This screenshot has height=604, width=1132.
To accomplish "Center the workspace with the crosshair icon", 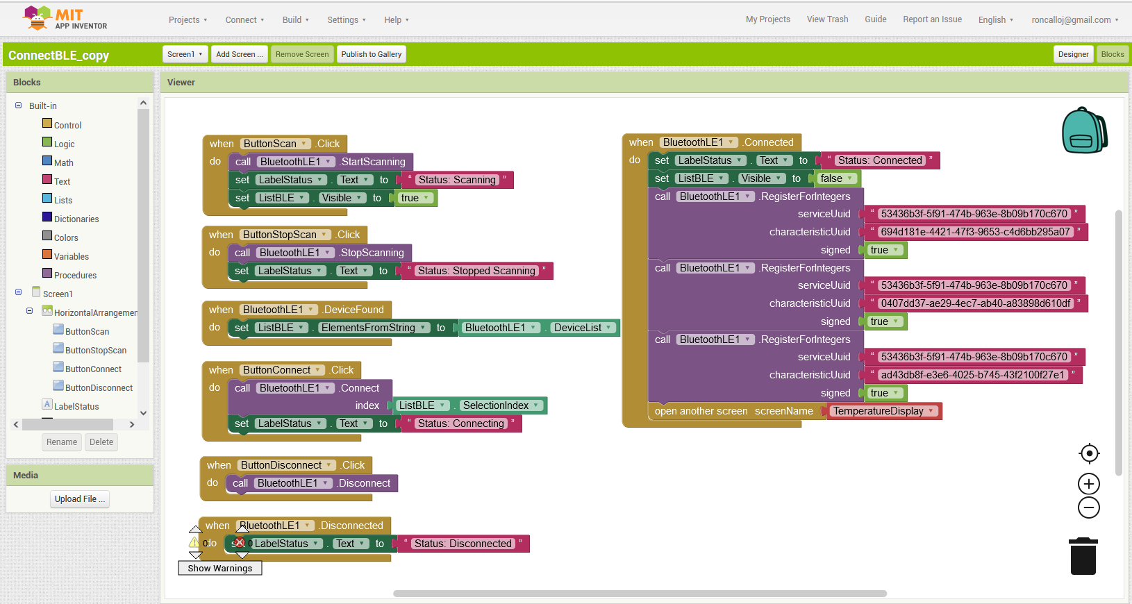I will pos(1089,453).
